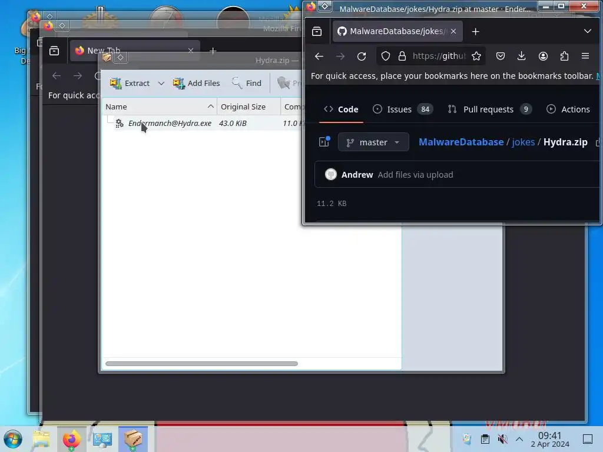This screenshot has width=603, height=452.
Task: Open the Firefox hamburger menu
Action: pyautogui.click(x=585, y=56)
